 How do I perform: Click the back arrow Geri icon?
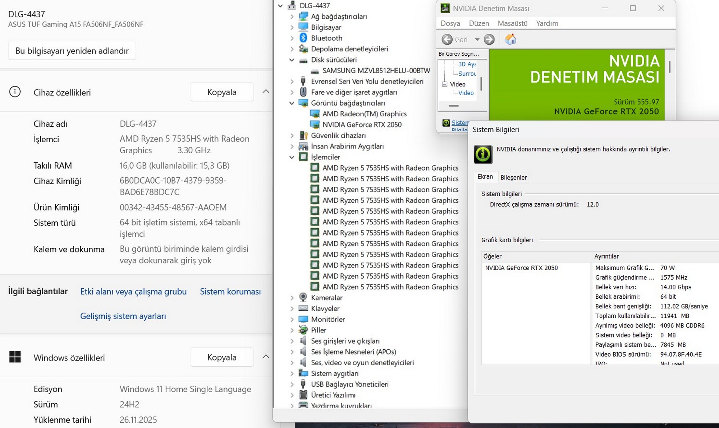447,39
